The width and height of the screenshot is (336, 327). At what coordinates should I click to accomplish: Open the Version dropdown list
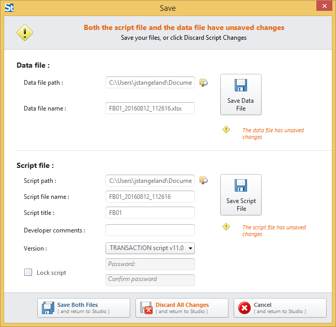pos(150,248)
